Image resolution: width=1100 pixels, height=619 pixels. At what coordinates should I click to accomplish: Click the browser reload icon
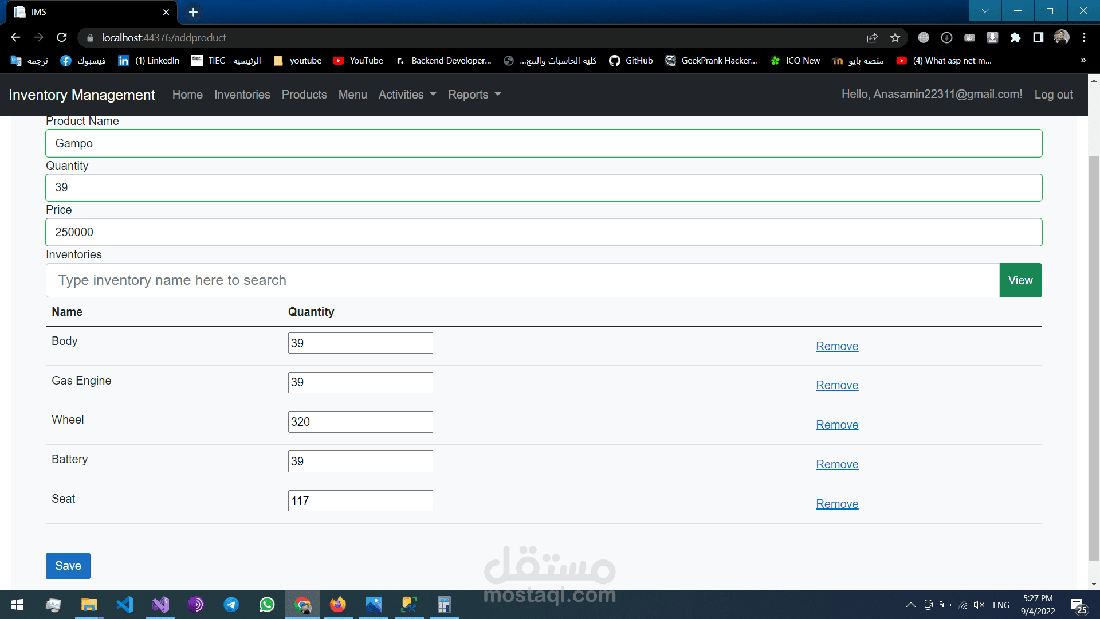pyautogui.click(x=62, y=37)
